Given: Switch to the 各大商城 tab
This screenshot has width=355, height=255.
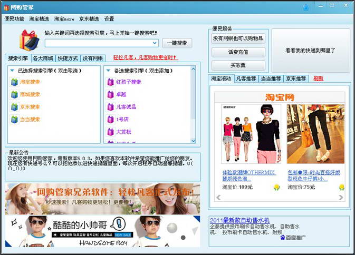Looking at the screenshot, I should (43, 58).
